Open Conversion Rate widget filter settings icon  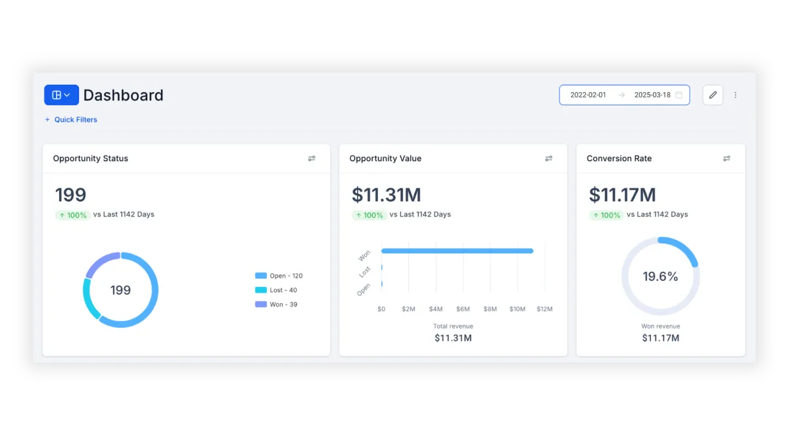click(727, 159)
